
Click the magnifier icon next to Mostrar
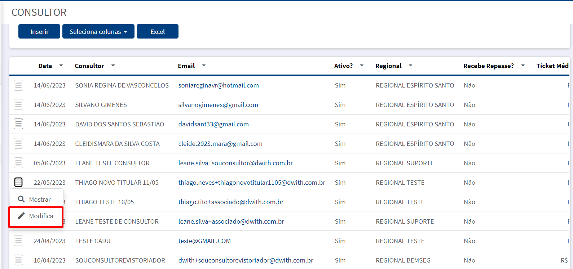point(21,199)
